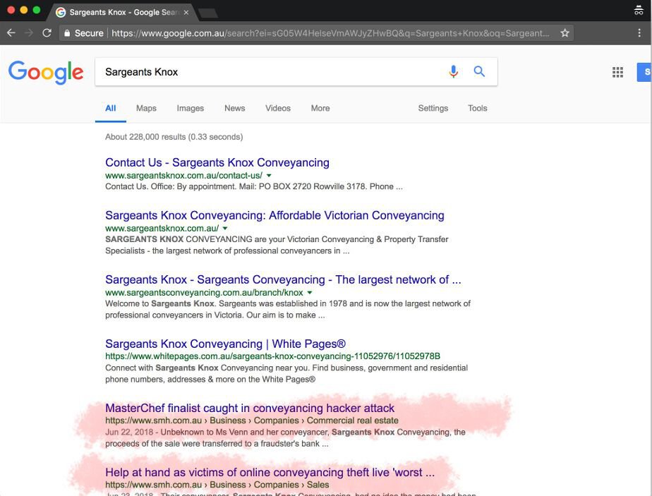Go back to the previous page

click(11, 33)
